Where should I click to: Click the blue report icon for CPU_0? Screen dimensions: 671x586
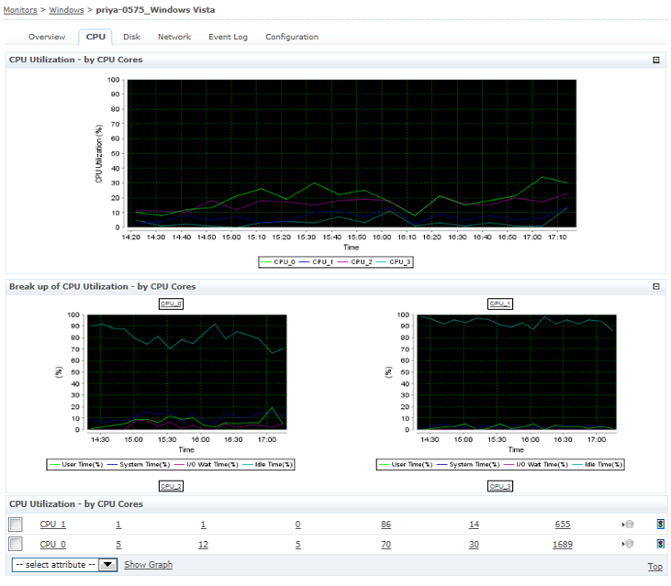pyautogui.click(x=659, y=545)
